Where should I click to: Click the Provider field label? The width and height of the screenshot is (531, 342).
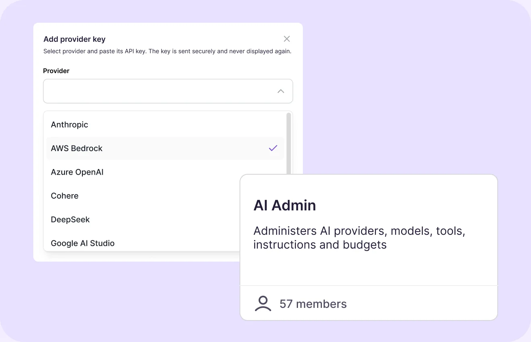(56, 71)
